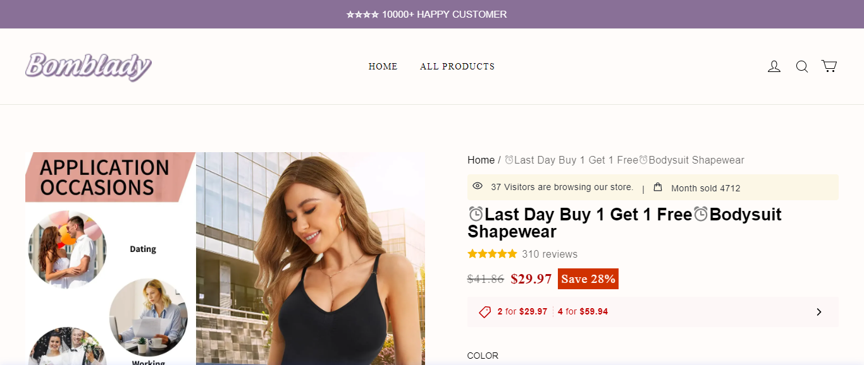Click the Home breadcrumb link

[481, 160]
